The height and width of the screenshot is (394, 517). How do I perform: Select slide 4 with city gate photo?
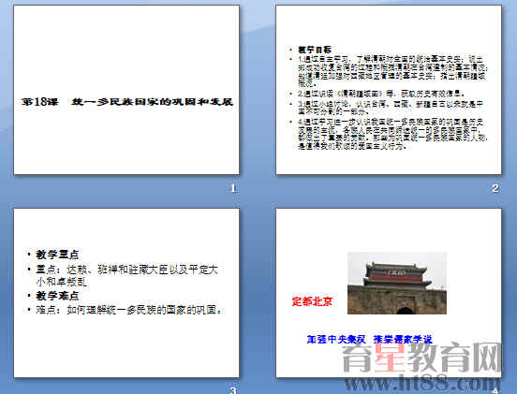click(389, 293)
